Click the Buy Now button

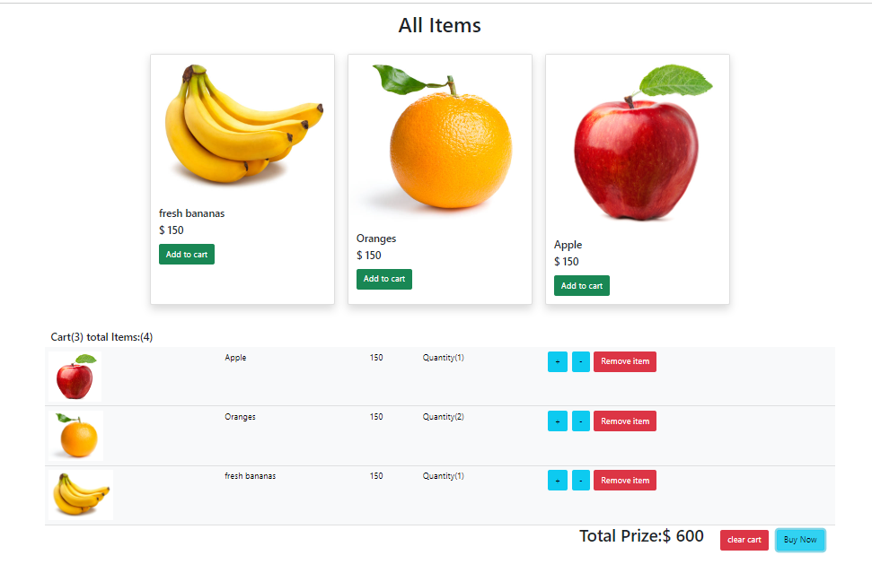tap(800, 540)
